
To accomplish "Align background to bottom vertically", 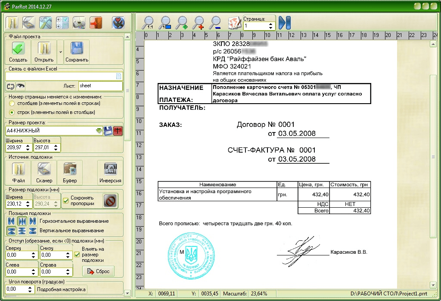I will click(x=33, y=231).
